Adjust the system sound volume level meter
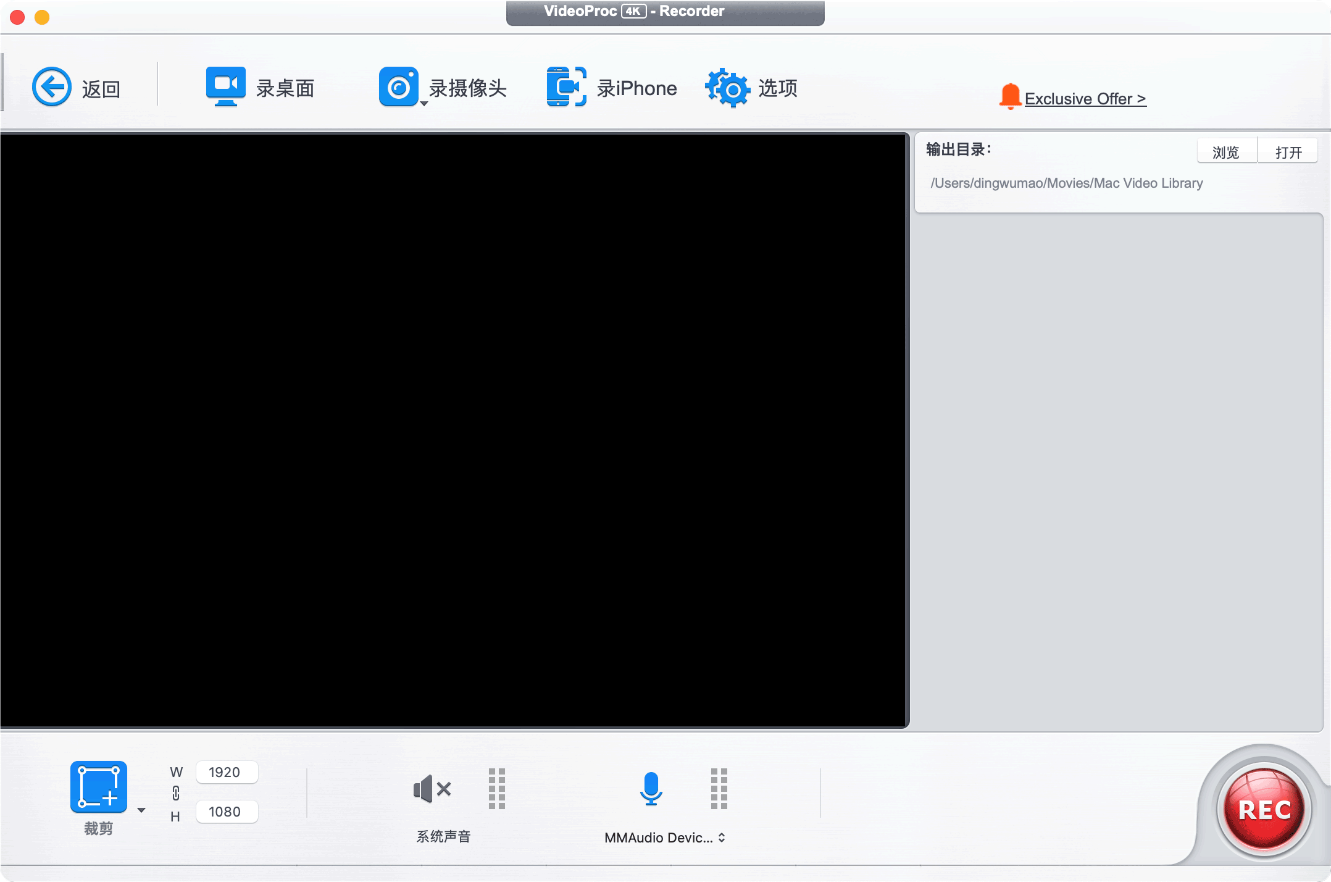Viewport: 1331px width, 882px height. click(497, 789)
